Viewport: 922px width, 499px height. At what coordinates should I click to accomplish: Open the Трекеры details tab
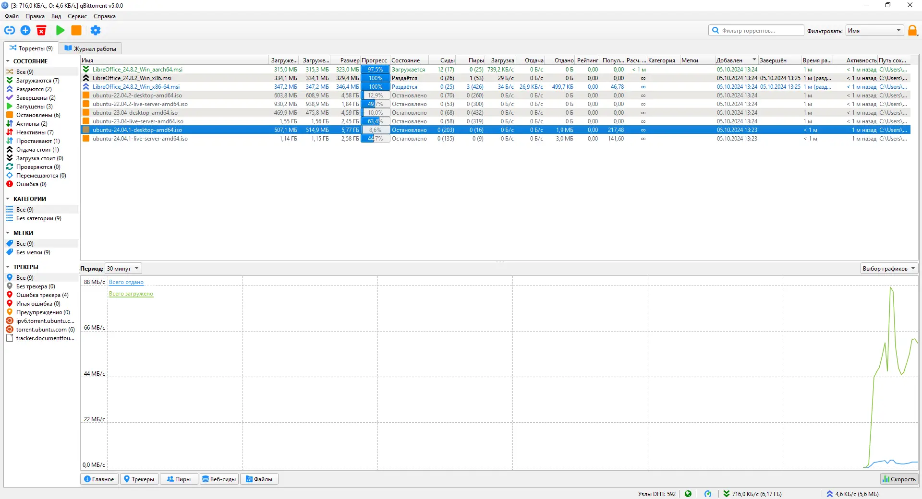(x=139, y=479)
